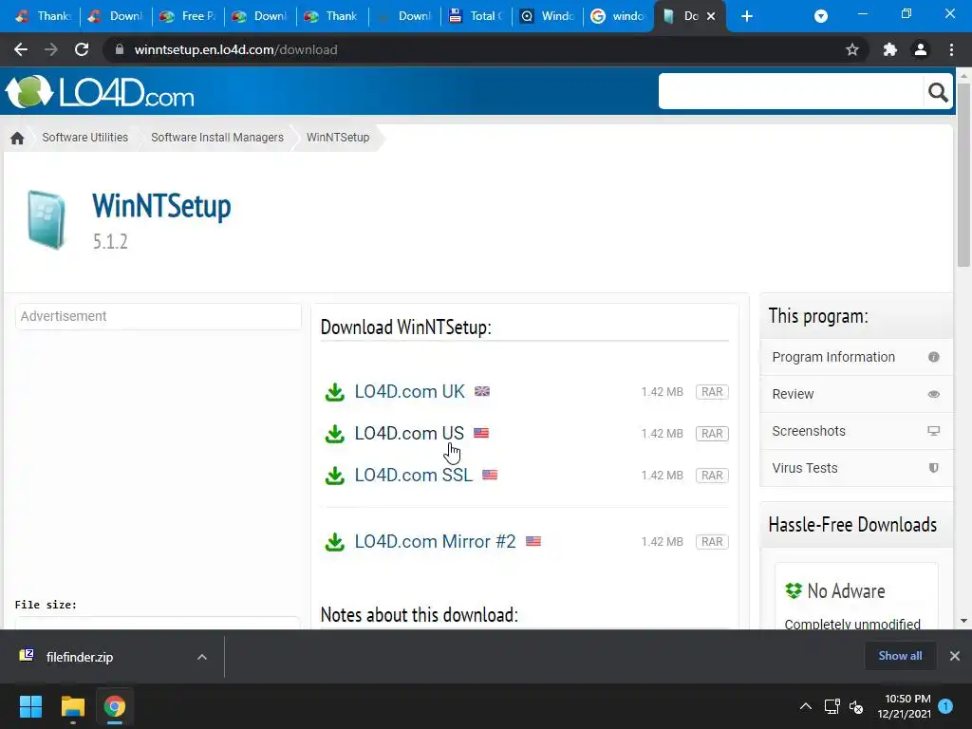Download from LO4D.com SSL link
972x729 pixels.
(414, 475)
